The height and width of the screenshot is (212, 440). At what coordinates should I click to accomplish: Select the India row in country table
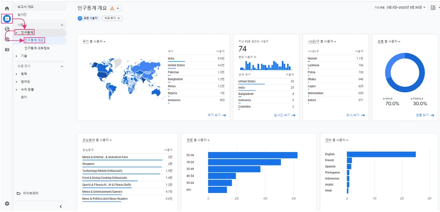(196, 58)
